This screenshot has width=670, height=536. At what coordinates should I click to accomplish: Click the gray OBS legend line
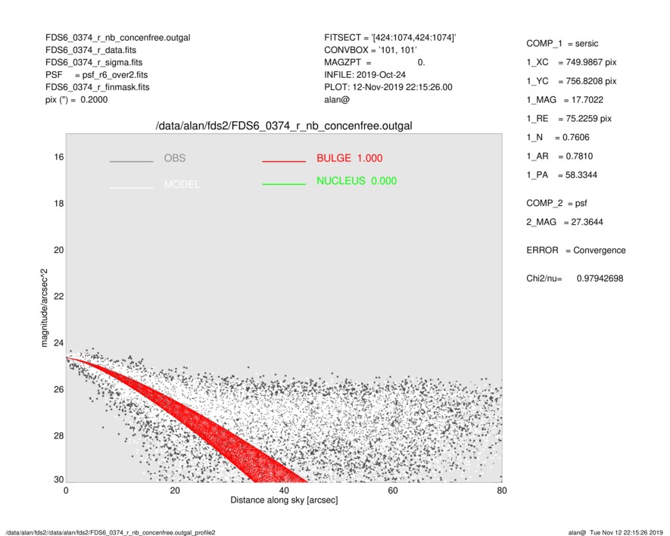pyautogui.click(x=131, y=162)
